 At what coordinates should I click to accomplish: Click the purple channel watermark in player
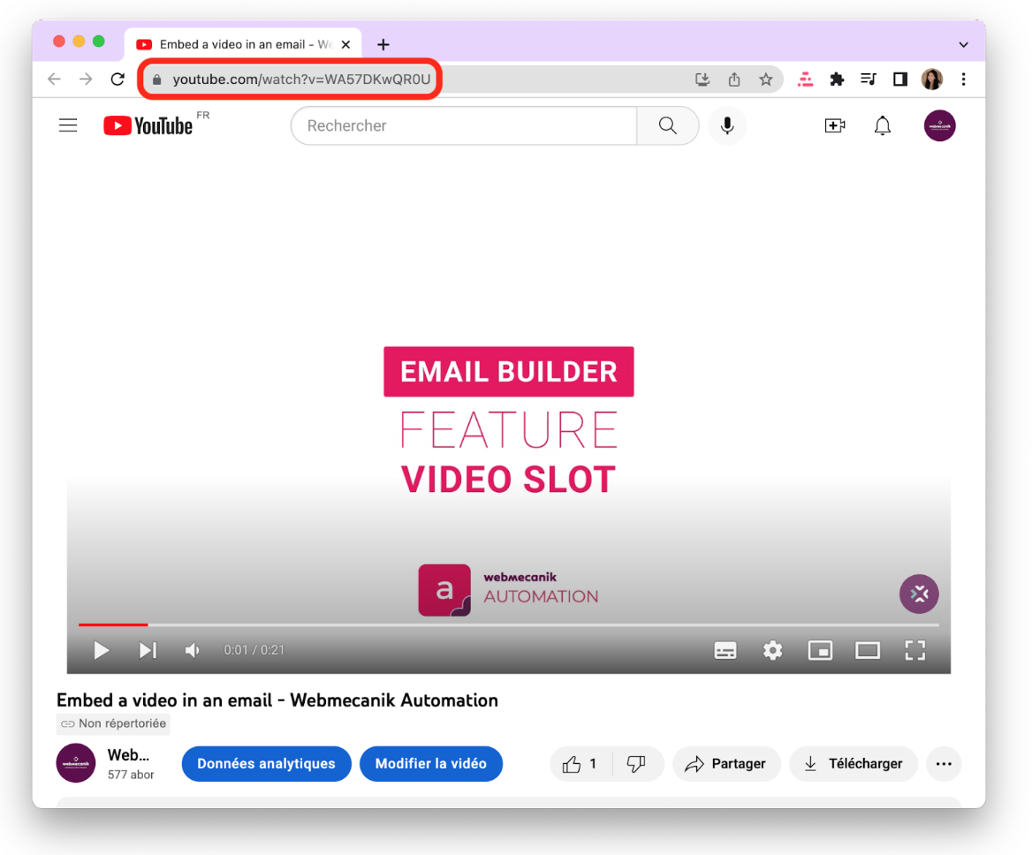click(x=919, y=594)
